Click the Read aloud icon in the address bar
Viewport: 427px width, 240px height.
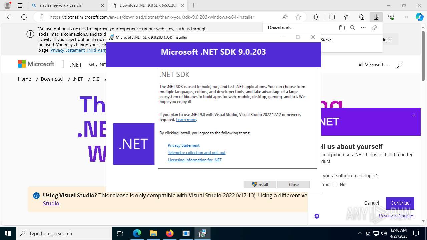(285, 17)
